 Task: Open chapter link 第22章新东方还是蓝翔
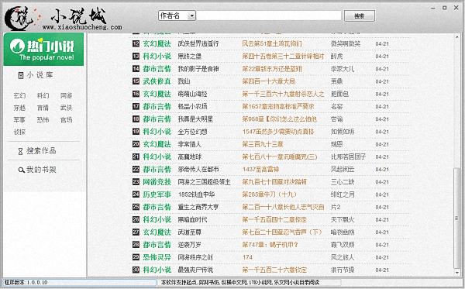coord(272,69)
